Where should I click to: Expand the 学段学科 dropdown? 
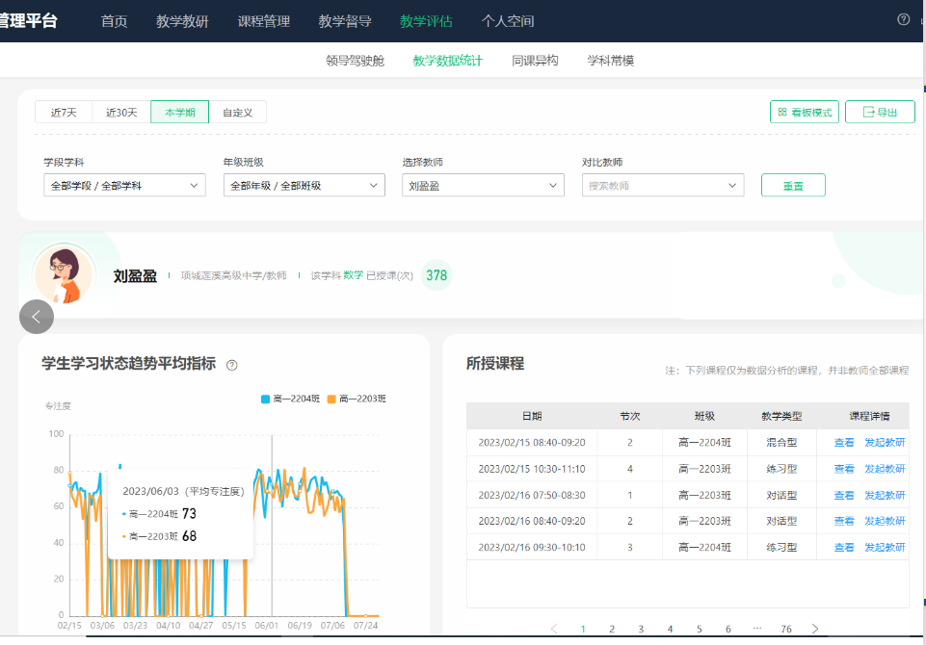click(x=124, y=185)
